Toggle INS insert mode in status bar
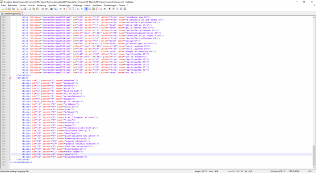Viewport: 316px width, 173px height. point(311,171)
